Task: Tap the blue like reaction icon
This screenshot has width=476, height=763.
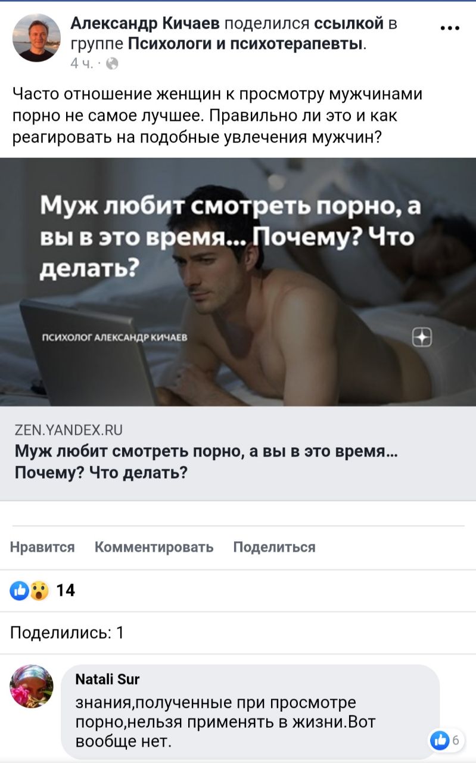Action: click(20, 591)
